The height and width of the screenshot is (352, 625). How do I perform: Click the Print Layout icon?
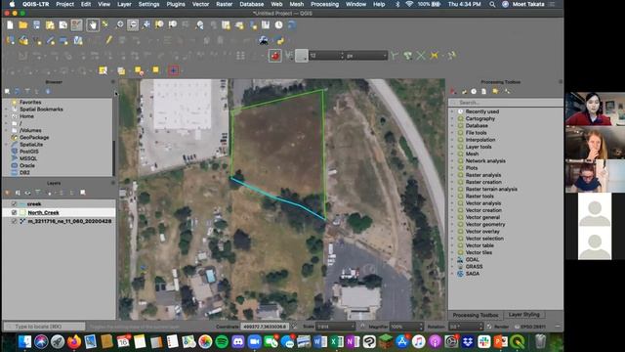pyautogui.click(x=50, y=25)
